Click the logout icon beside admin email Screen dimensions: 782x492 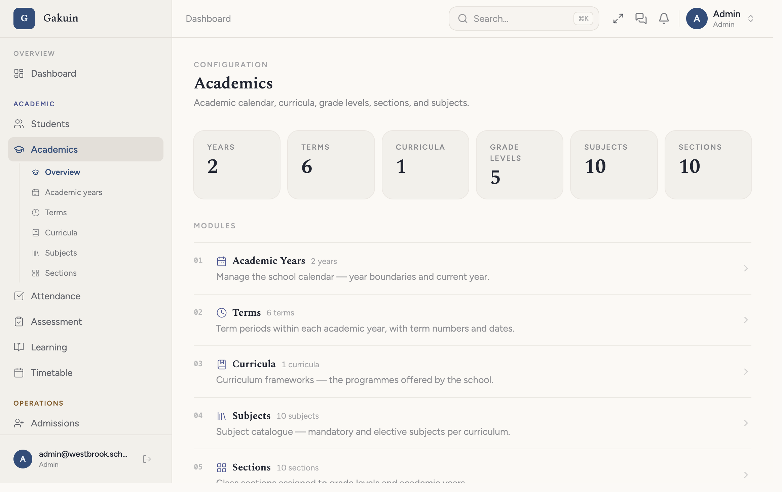(x=147, y=459)
